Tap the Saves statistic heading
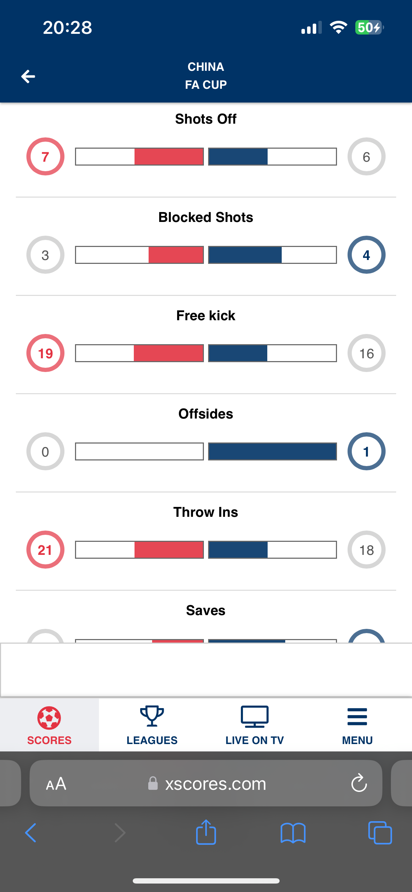The image size is (412, 892). [206, 610]
